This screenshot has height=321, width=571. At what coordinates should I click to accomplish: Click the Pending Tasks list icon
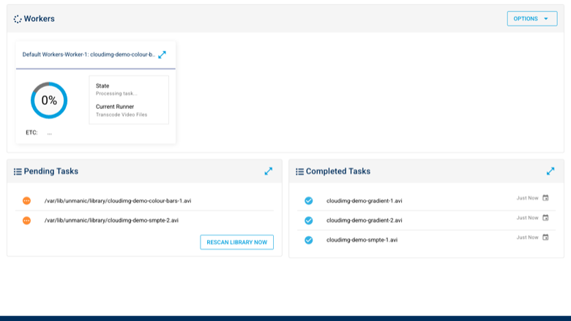click(18, 172)
